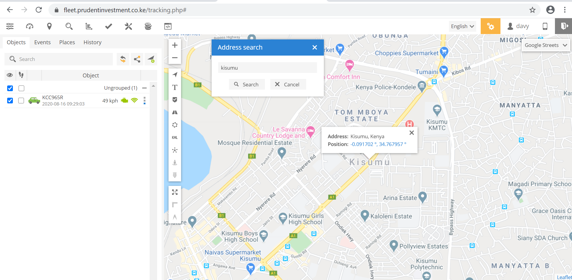Click the map text label tool
The height and width of the screenshot is (280, 572).
click(x=175, y=87)
